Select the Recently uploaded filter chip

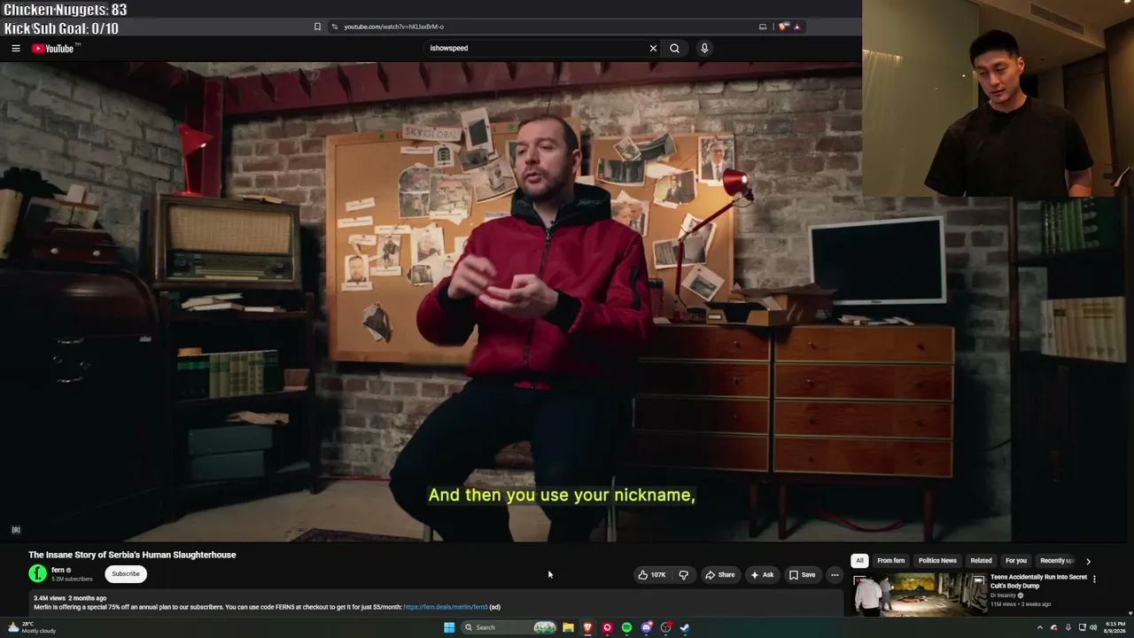click(x=1057, y=561)
